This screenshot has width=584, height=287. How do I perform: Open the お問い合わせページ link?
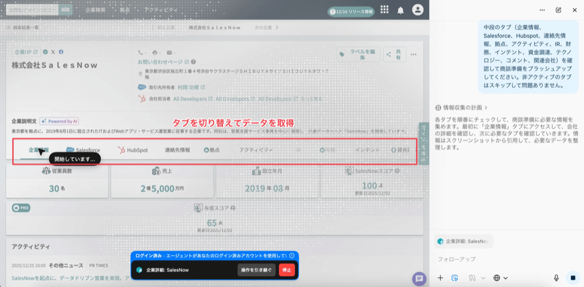(x=163, y=62)
